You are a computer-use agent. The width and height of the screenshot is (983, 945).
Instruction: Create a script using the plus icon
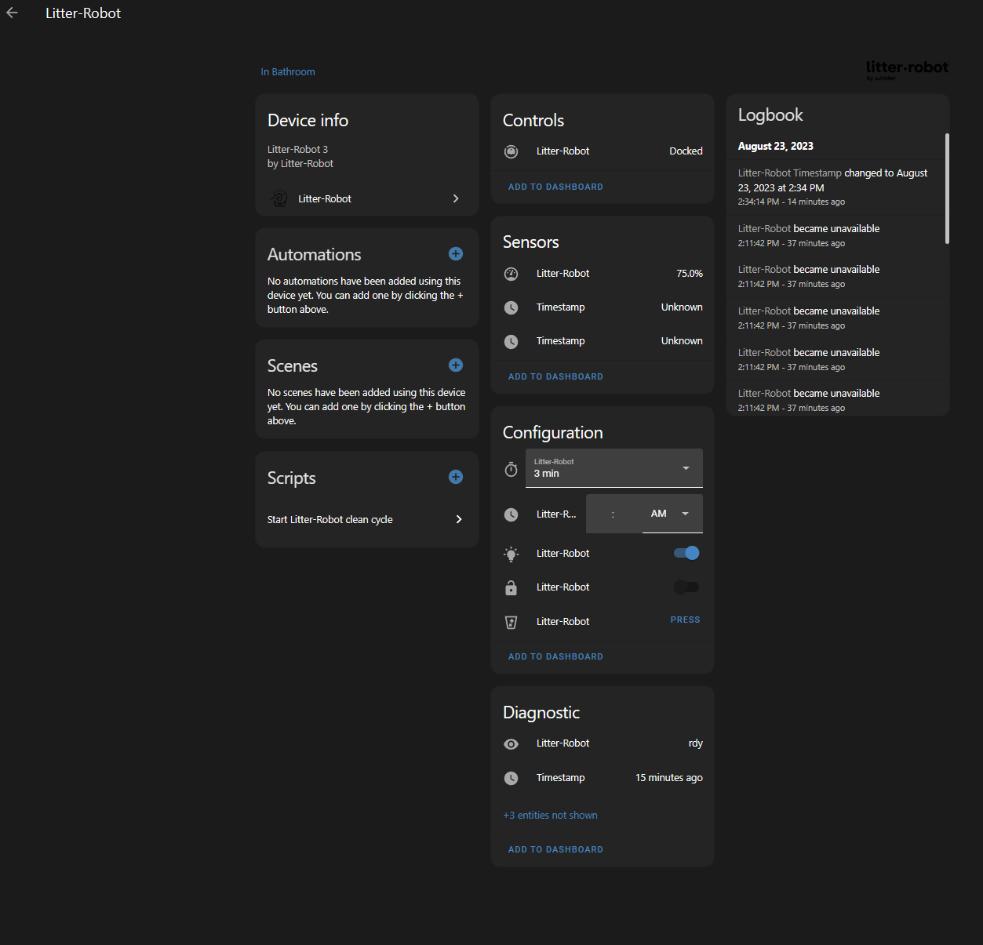click(456, 476)
